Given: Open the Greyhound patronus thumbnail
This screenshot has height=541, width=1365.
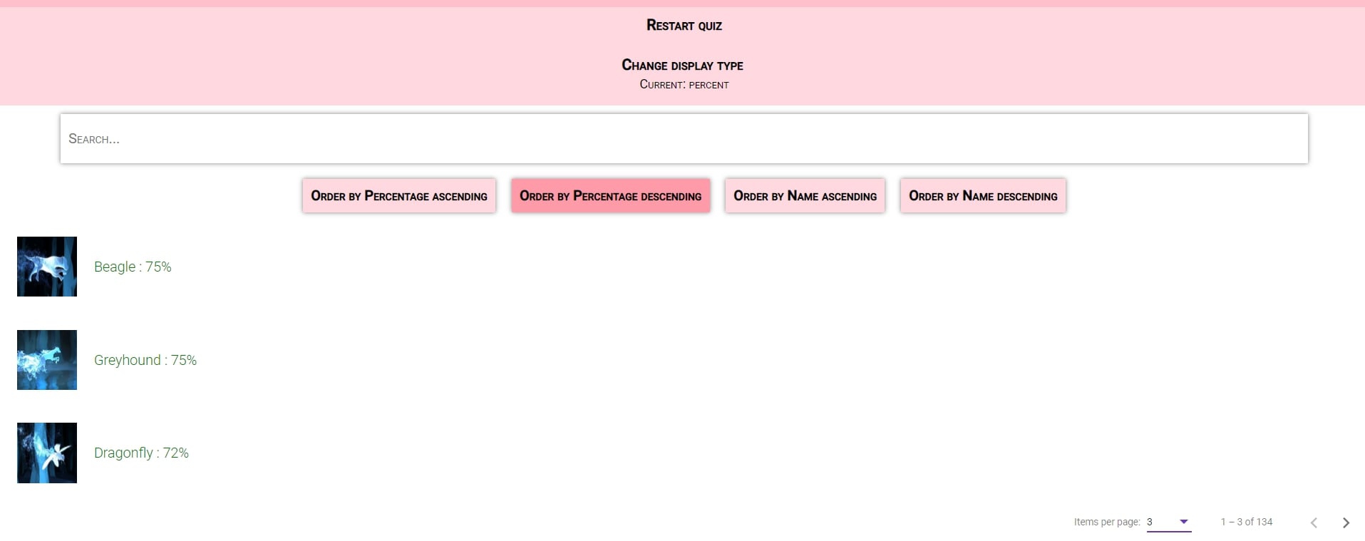Looking at the screenshot, I should (x=47, y=360).
